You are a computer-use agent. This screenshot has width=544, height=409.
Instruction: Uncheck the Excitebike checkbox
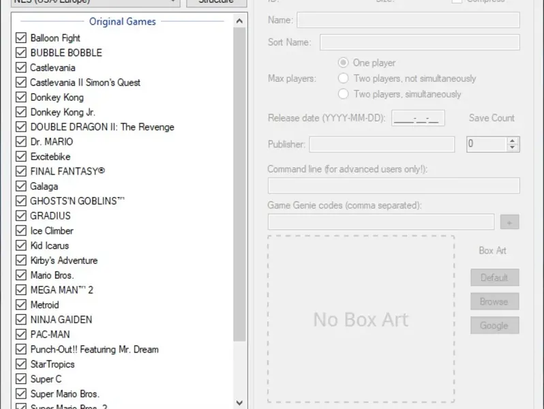tap(21, 156)
